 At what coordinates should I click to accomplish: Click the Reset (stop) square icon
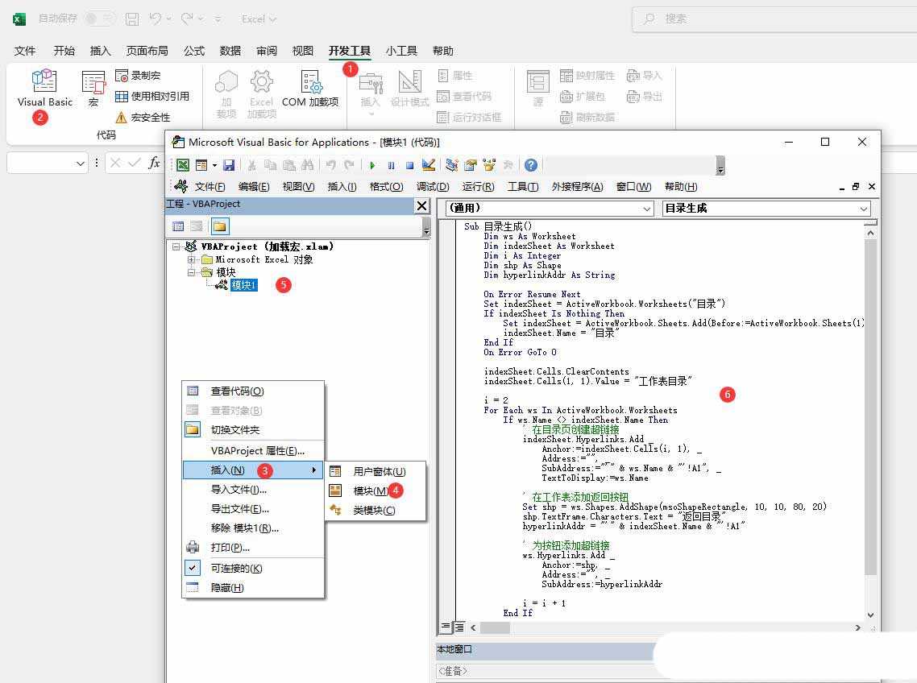(409, 165)
